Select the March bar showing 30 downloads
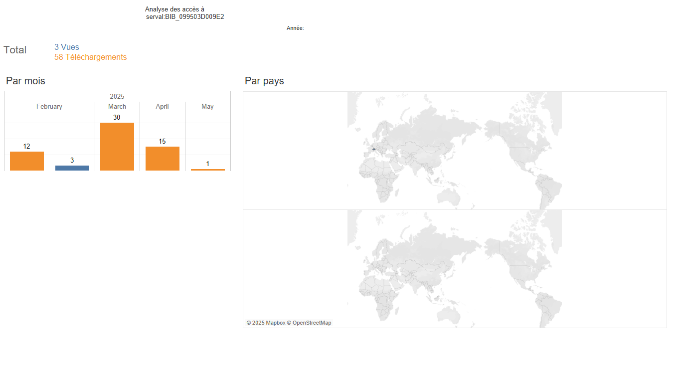681x383 pixels. point(117,147)
